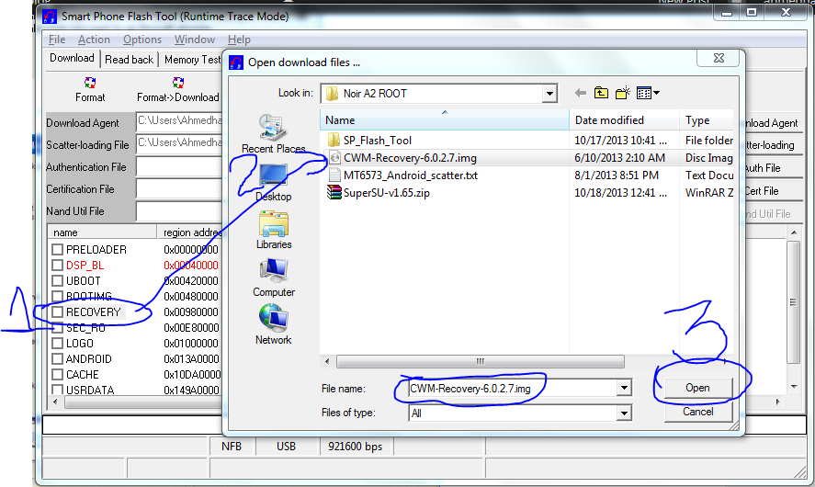Click the dialog horizontal scrollbar thumb

pos(481,361)
